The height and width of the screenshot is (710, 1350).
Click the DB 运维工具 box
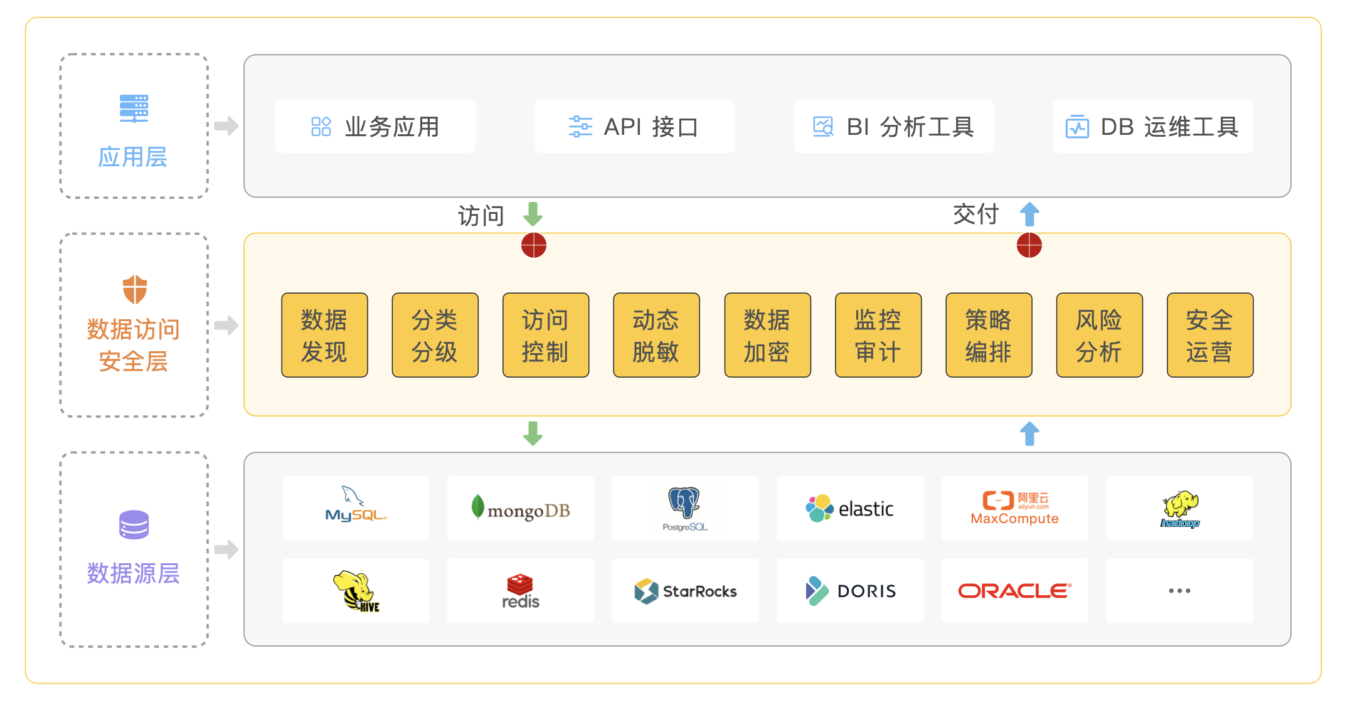click(1152, 127)
